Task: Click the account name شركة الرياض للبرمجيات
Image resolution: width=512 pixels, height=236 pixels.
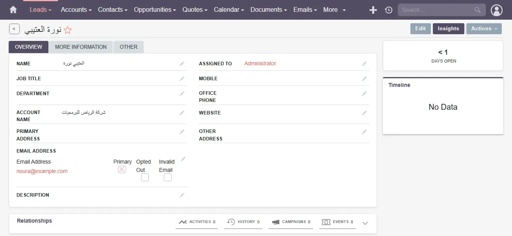Action: [84, 112]
